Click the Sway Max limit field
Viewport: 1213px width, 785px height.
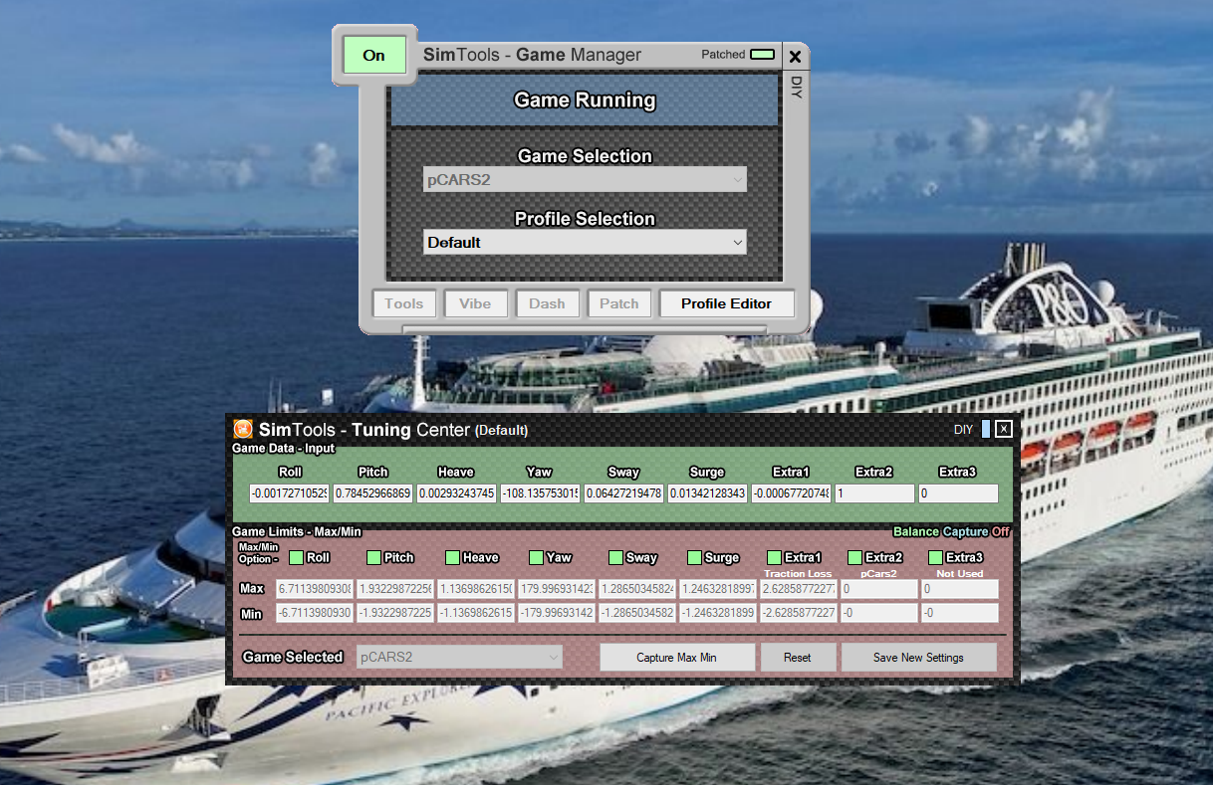point(636,589)
